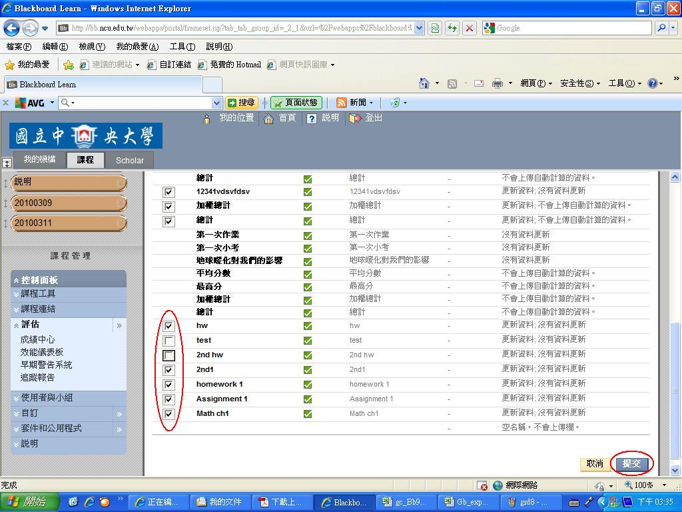
Task: Check the test row checkbox
Action: tap(169, 341)
